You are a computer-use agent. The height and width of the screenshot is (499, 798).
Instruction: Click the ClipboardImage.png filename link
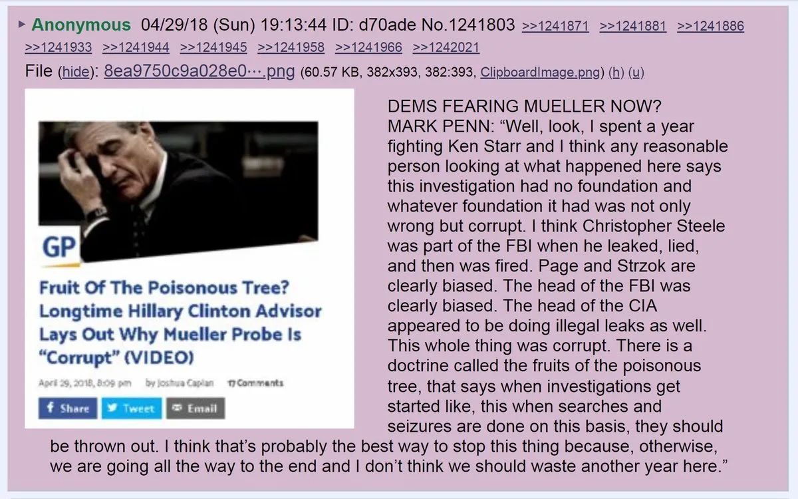point(539,71)
